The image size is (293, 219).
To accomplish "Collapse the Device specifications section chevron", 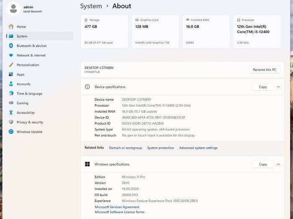I will tap(278, 87).
